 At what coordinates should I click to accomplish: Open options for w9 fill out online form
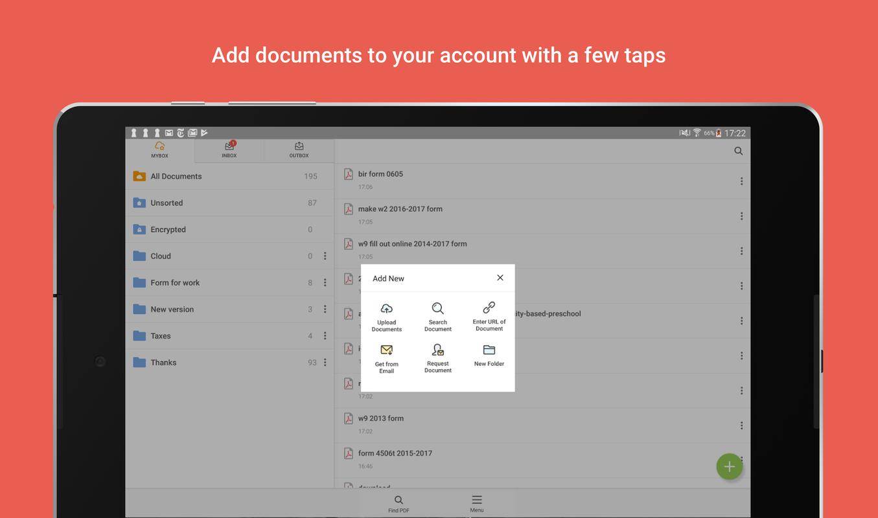tap(741, 251)
